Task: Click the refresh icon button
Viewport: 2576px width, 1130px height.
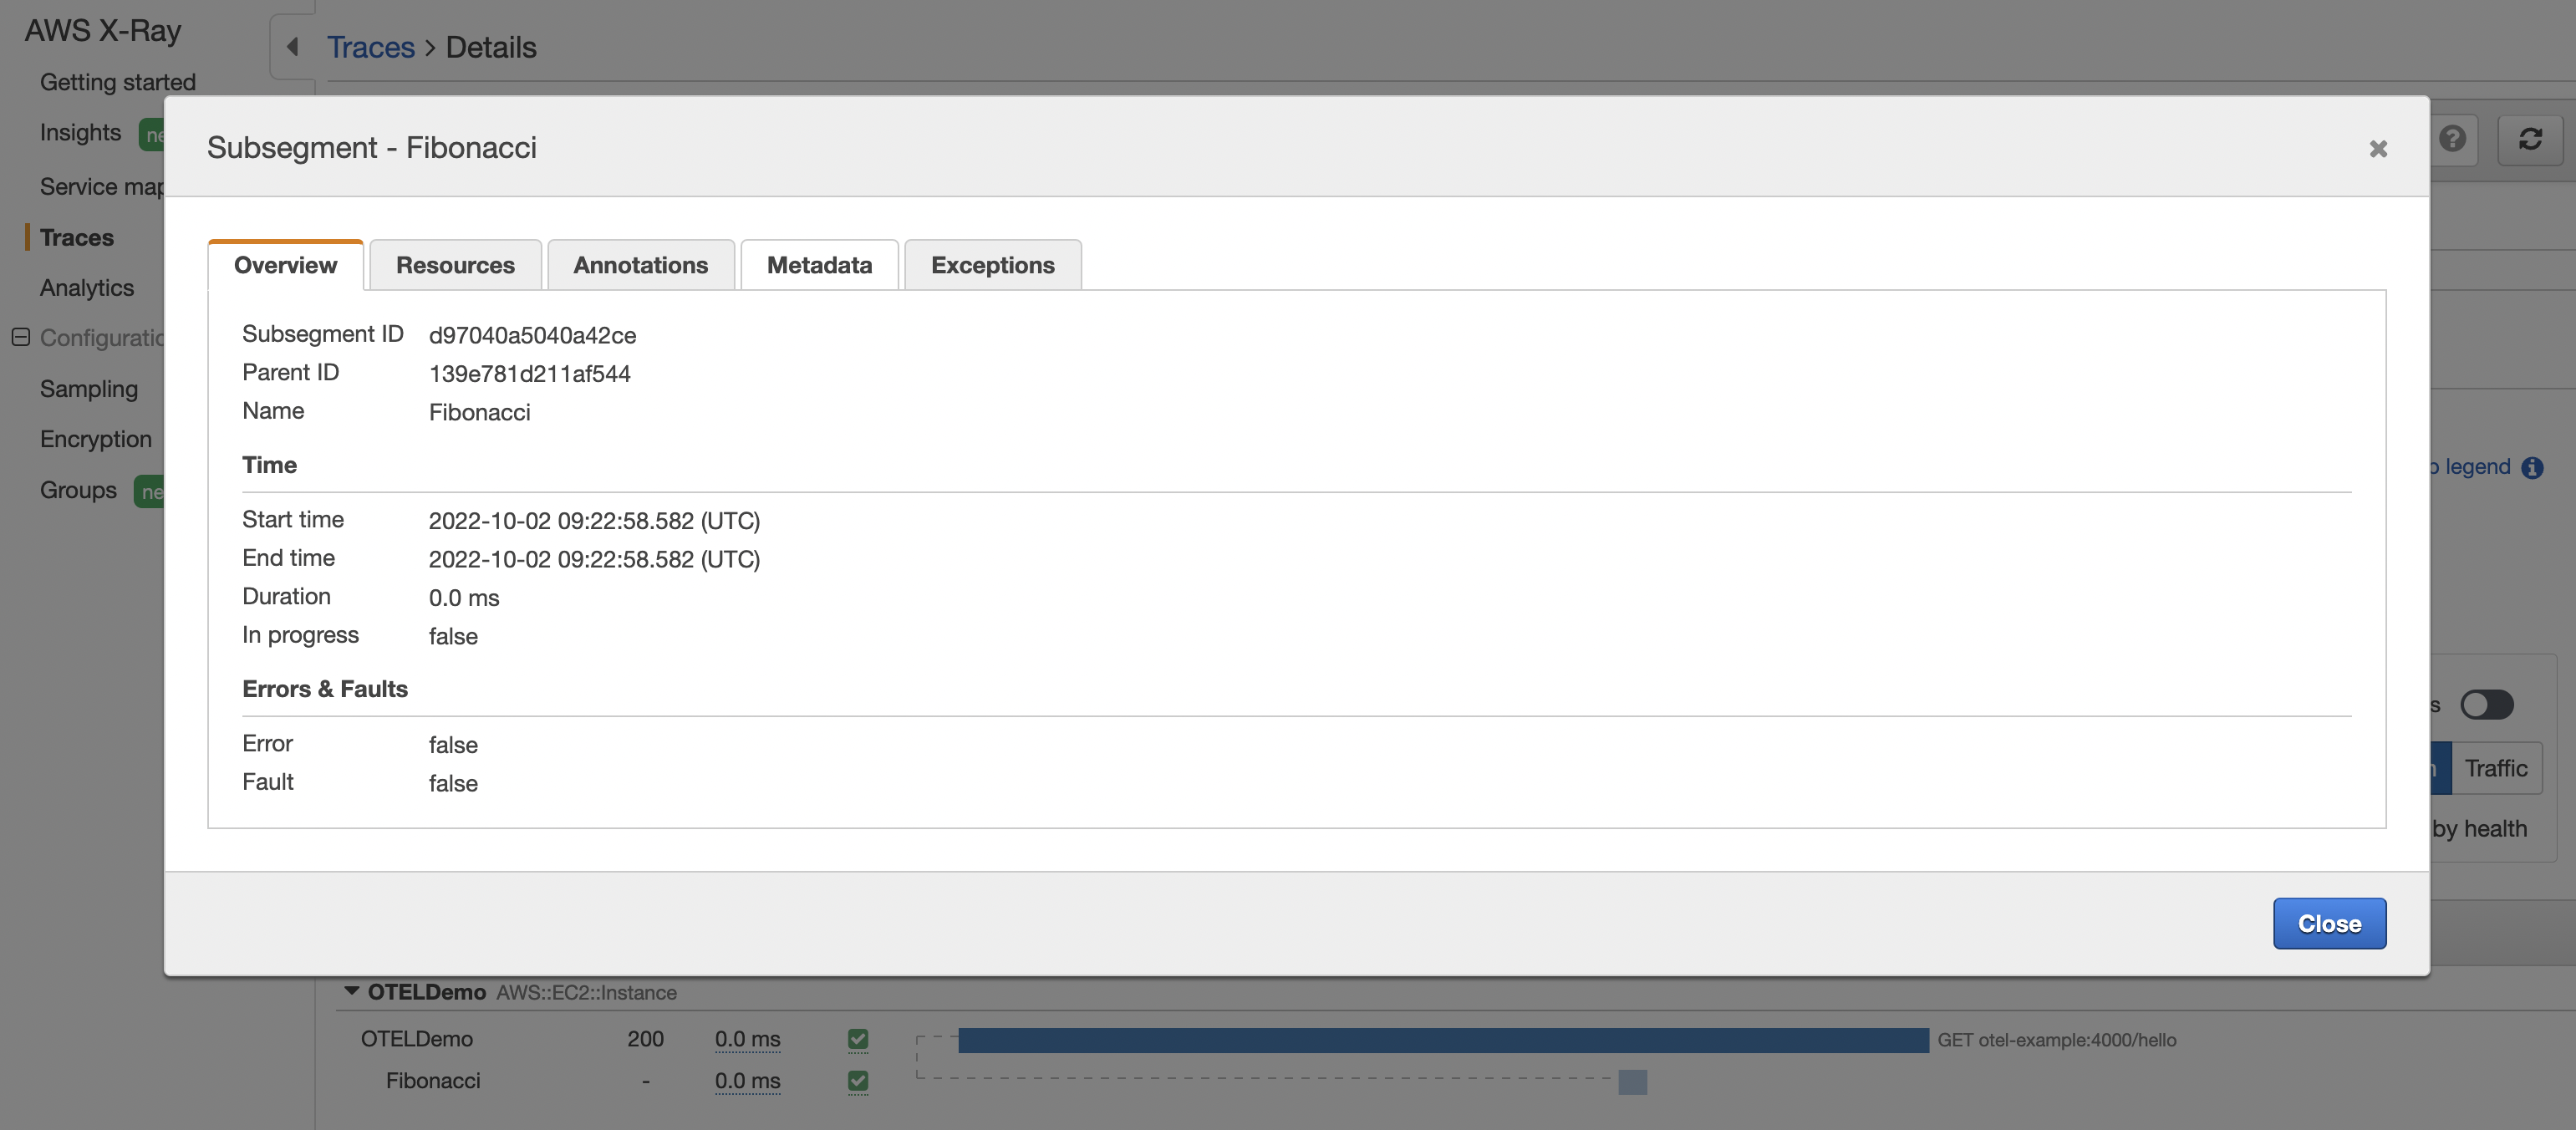Action: (2529, 138)
